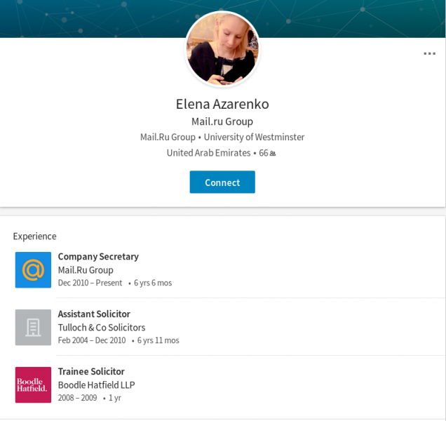446x421 pixels.
Task: Open the three-dot more options menu
Action: [x=429, y=54]
